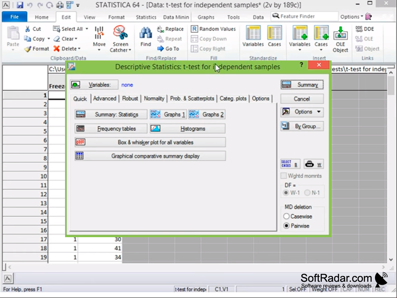Viewport: 397px width, 298px height.
Task: Click the Cancel button in dialog
Action: pyautogui.click(x=302, y=99)
